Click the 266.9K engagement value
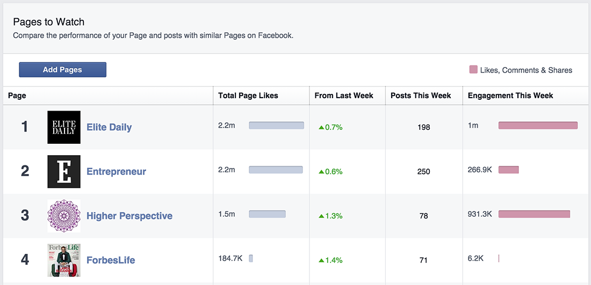Screen dimensions: 591x285 (x=480, y=170)
